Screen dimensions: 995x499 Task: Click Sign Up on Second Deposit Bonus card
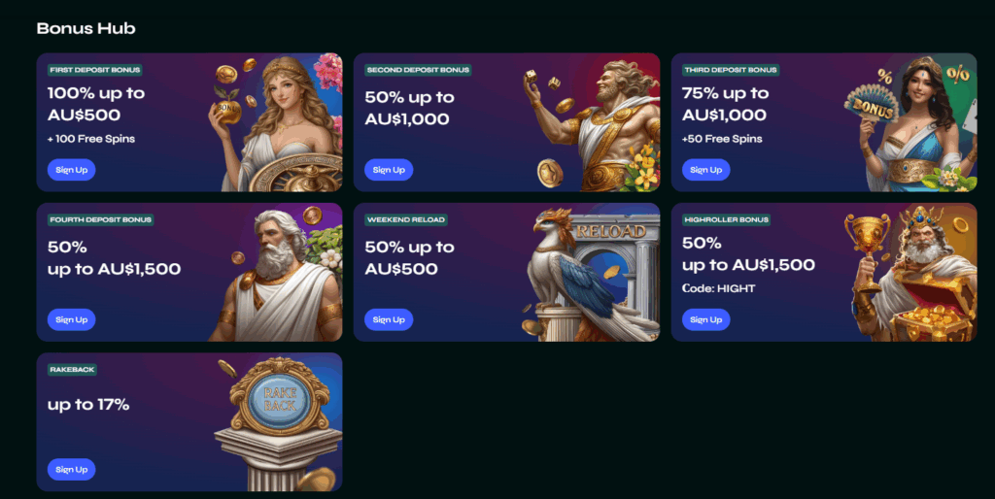pos(389,170)
